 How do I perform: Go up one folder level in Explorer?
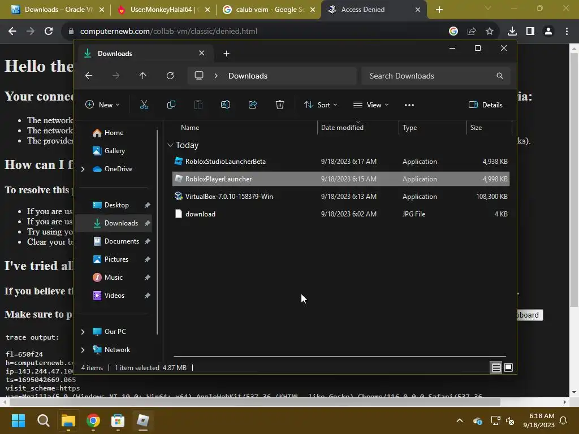(143, 76)
